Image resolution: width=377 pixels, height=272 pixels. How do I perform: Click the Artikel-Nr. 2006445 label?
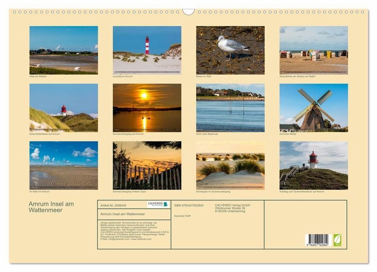click(x=114, y=205)
